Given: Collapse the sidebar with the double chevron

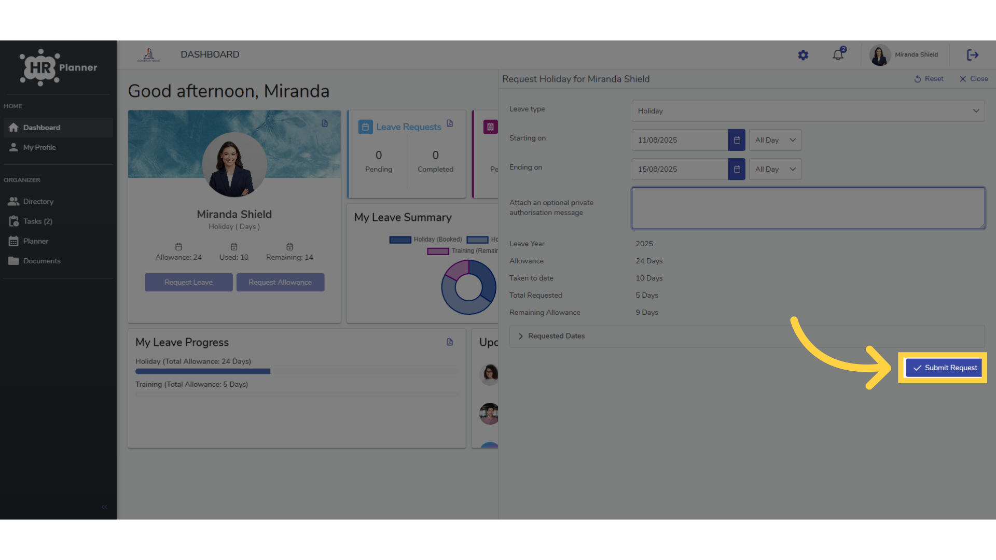Looking at the screenshot, I should pyautogui.click(x=104, y=507).
